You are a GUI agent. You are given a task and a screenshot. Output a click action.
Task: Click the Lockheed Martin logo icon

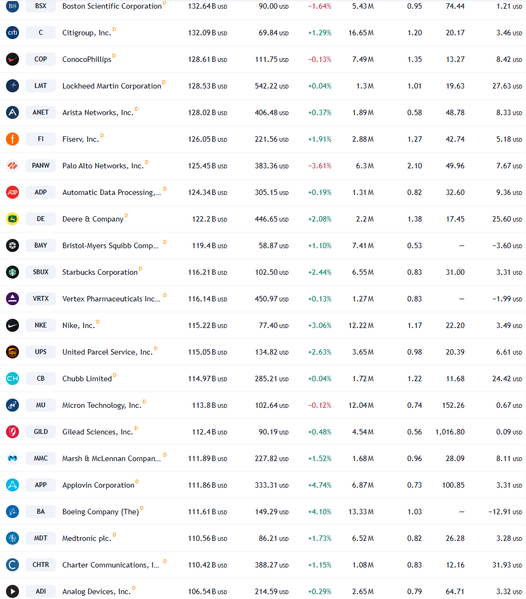(x=12, y=86)
